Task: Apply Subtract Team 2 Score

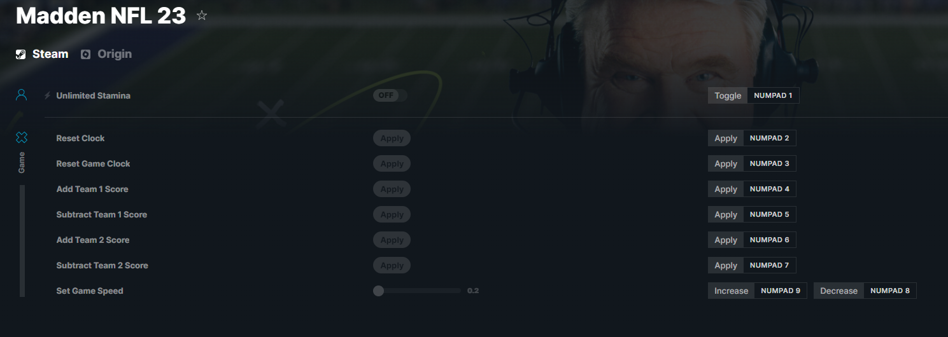Action: pyautogui.click(x=392, y=265)
